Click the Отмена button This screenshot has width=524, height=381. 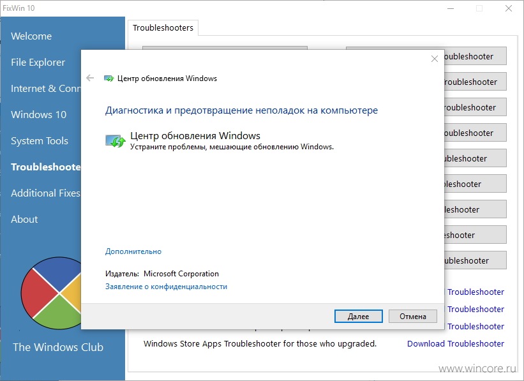click(413, 316)
